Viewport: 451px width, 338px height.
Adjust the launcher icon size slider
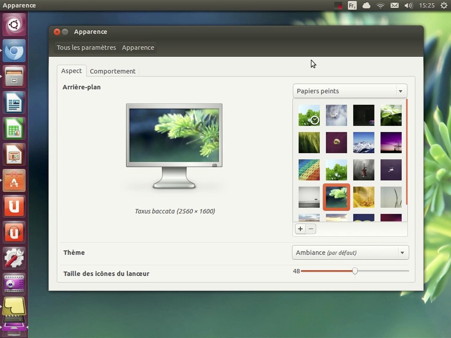click(x=355, y=271)
